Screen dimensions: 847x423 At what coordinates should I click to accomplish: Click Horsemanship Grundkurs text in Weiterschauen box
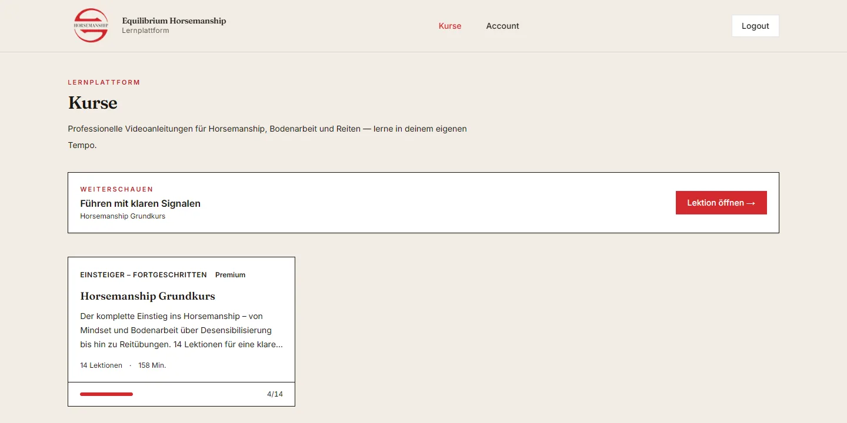(x=122, y=216)
